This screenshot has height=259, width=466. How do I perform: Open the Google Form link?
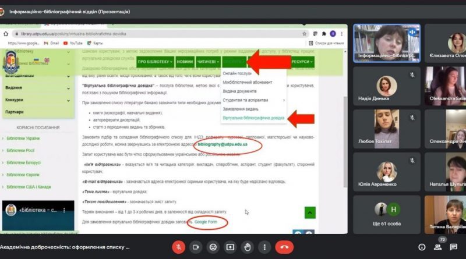[x=206, y=222]
